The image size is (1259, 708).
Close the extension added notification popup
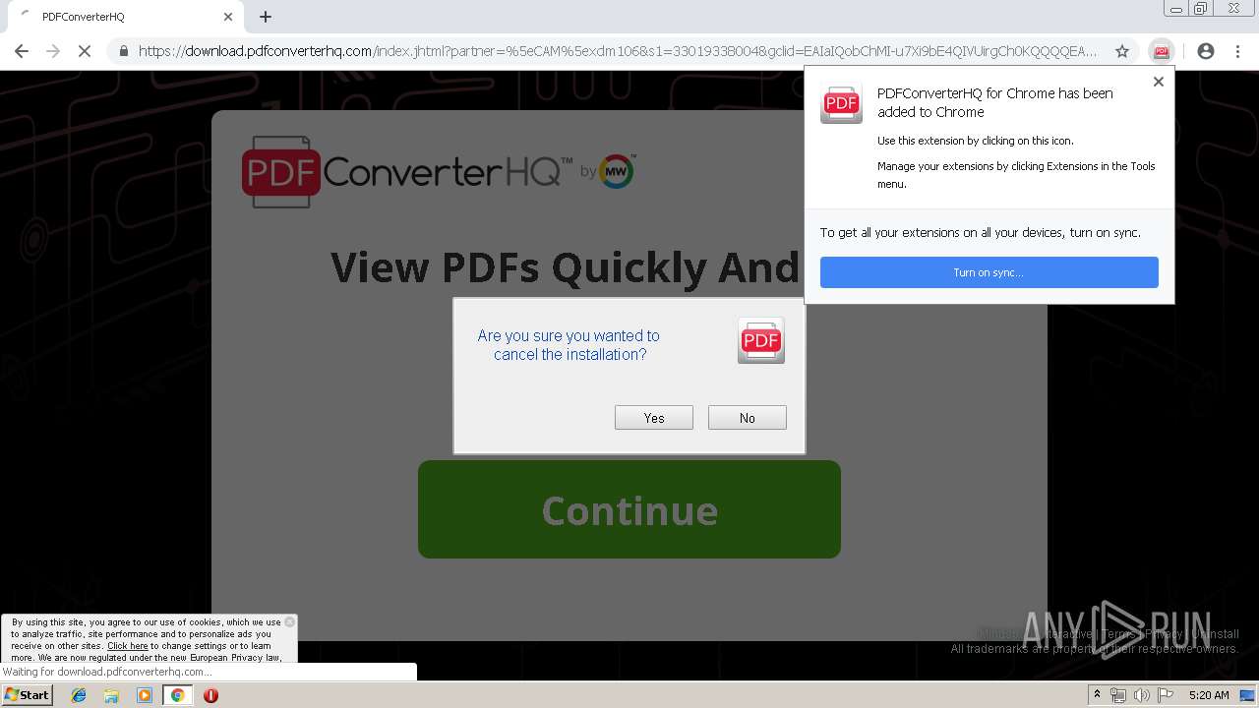[x=1159, y=82]
